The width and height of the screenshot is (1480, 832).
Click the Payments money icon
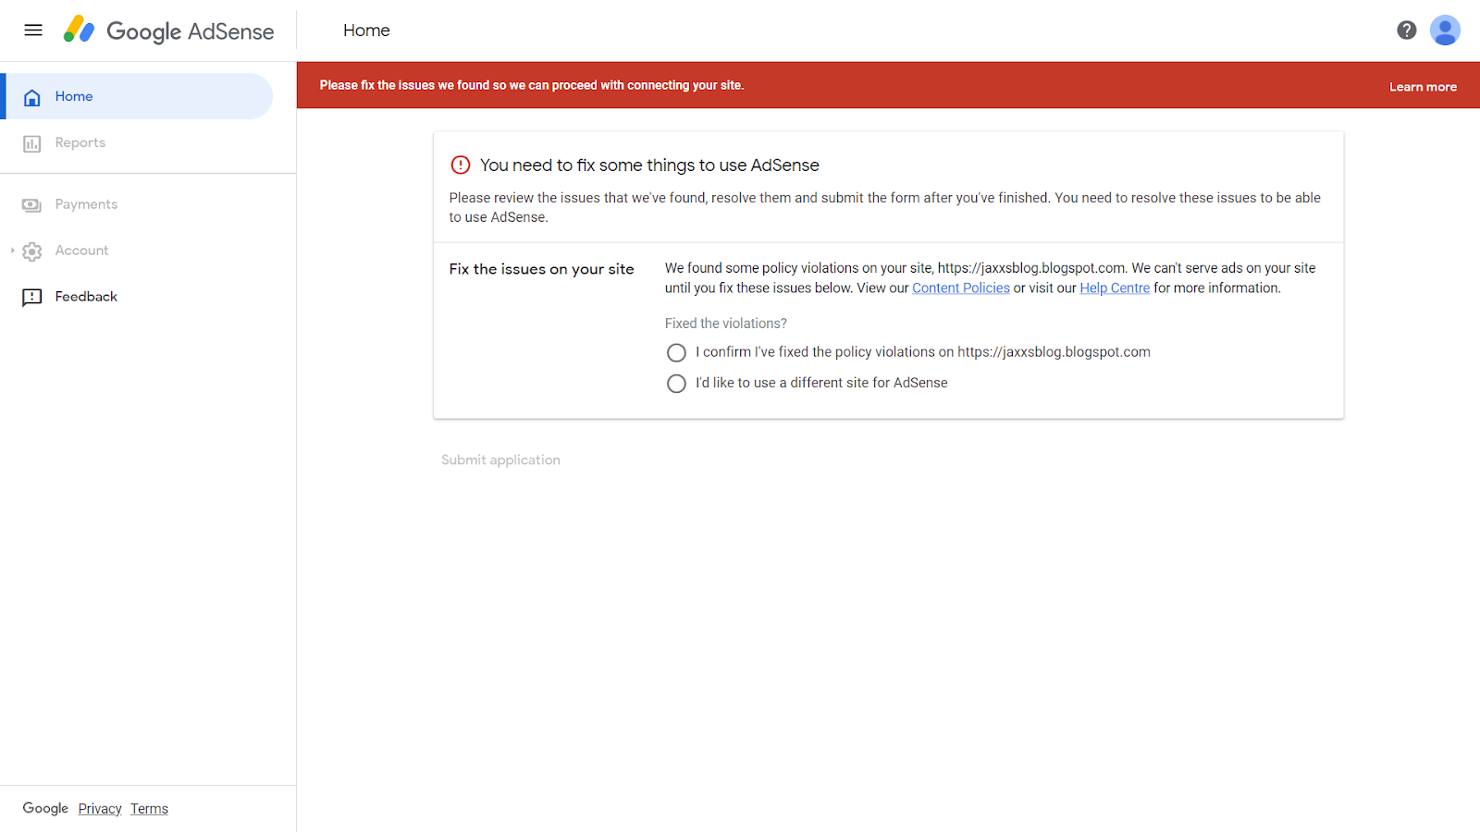(32, 205)
